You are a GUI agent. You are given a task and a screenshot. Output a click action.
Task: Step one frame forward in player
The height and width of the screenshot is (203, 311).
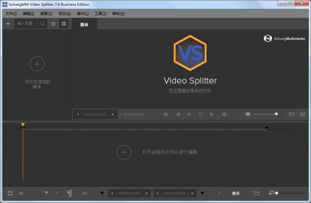(x=212, y=114)
